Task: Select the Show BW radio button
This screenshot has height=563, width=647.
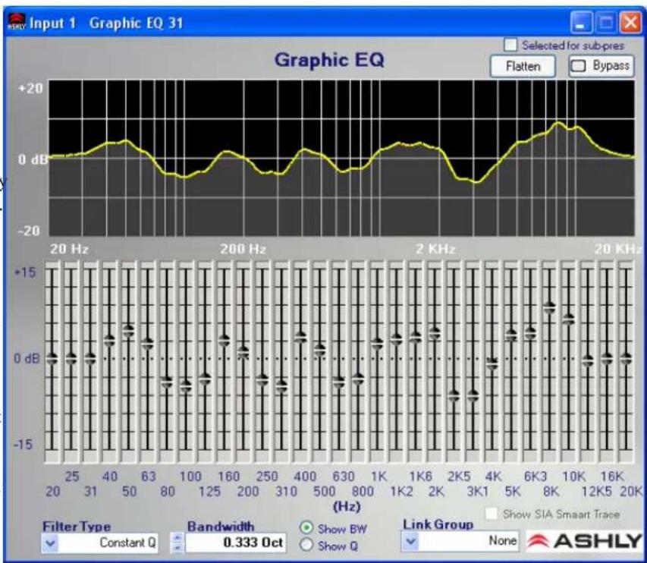Action: coord(306,527)
